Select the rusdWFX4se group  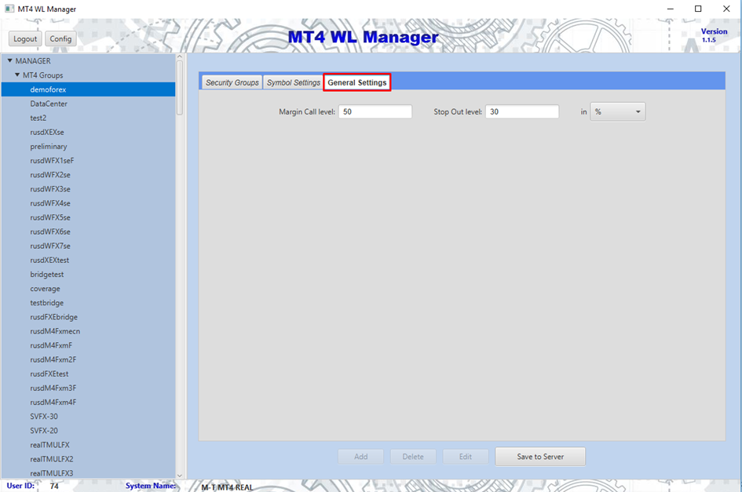88,203
